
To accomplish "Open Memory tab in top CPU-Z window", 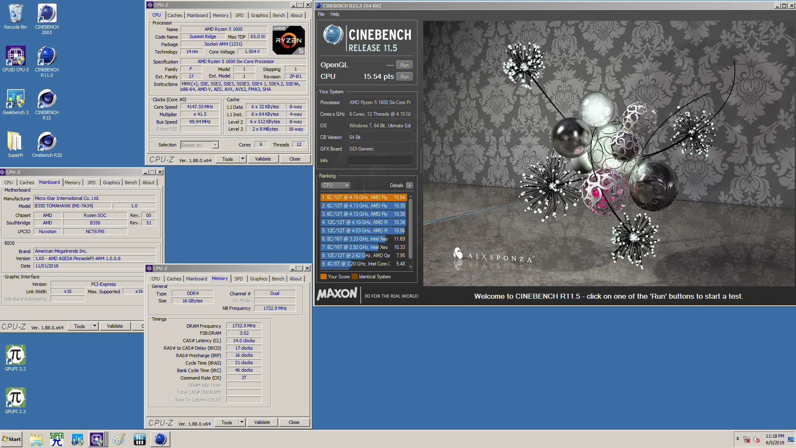I will [221, 15].
